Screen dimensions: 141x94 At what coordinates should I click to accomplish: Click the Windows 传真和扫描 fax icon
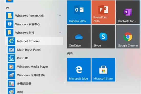(12, 75)
